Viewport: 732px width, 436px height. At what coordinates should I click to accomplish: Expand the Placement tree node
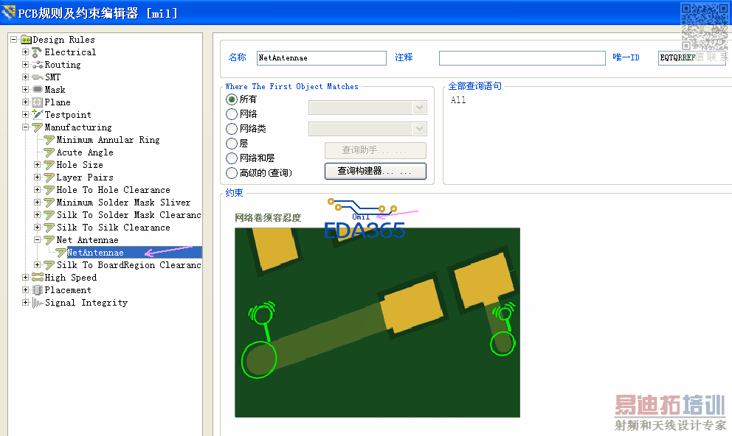(x=26, y=289)
